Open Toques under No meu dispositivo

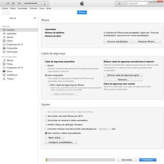point(10,79)
